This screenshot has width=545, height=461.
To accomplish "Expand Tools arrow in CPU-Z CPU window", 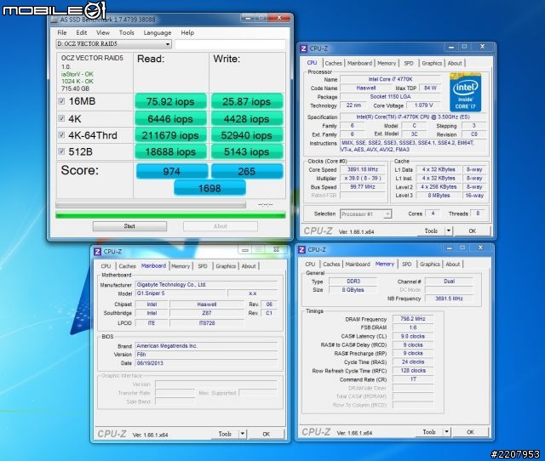I will (449, 230).
